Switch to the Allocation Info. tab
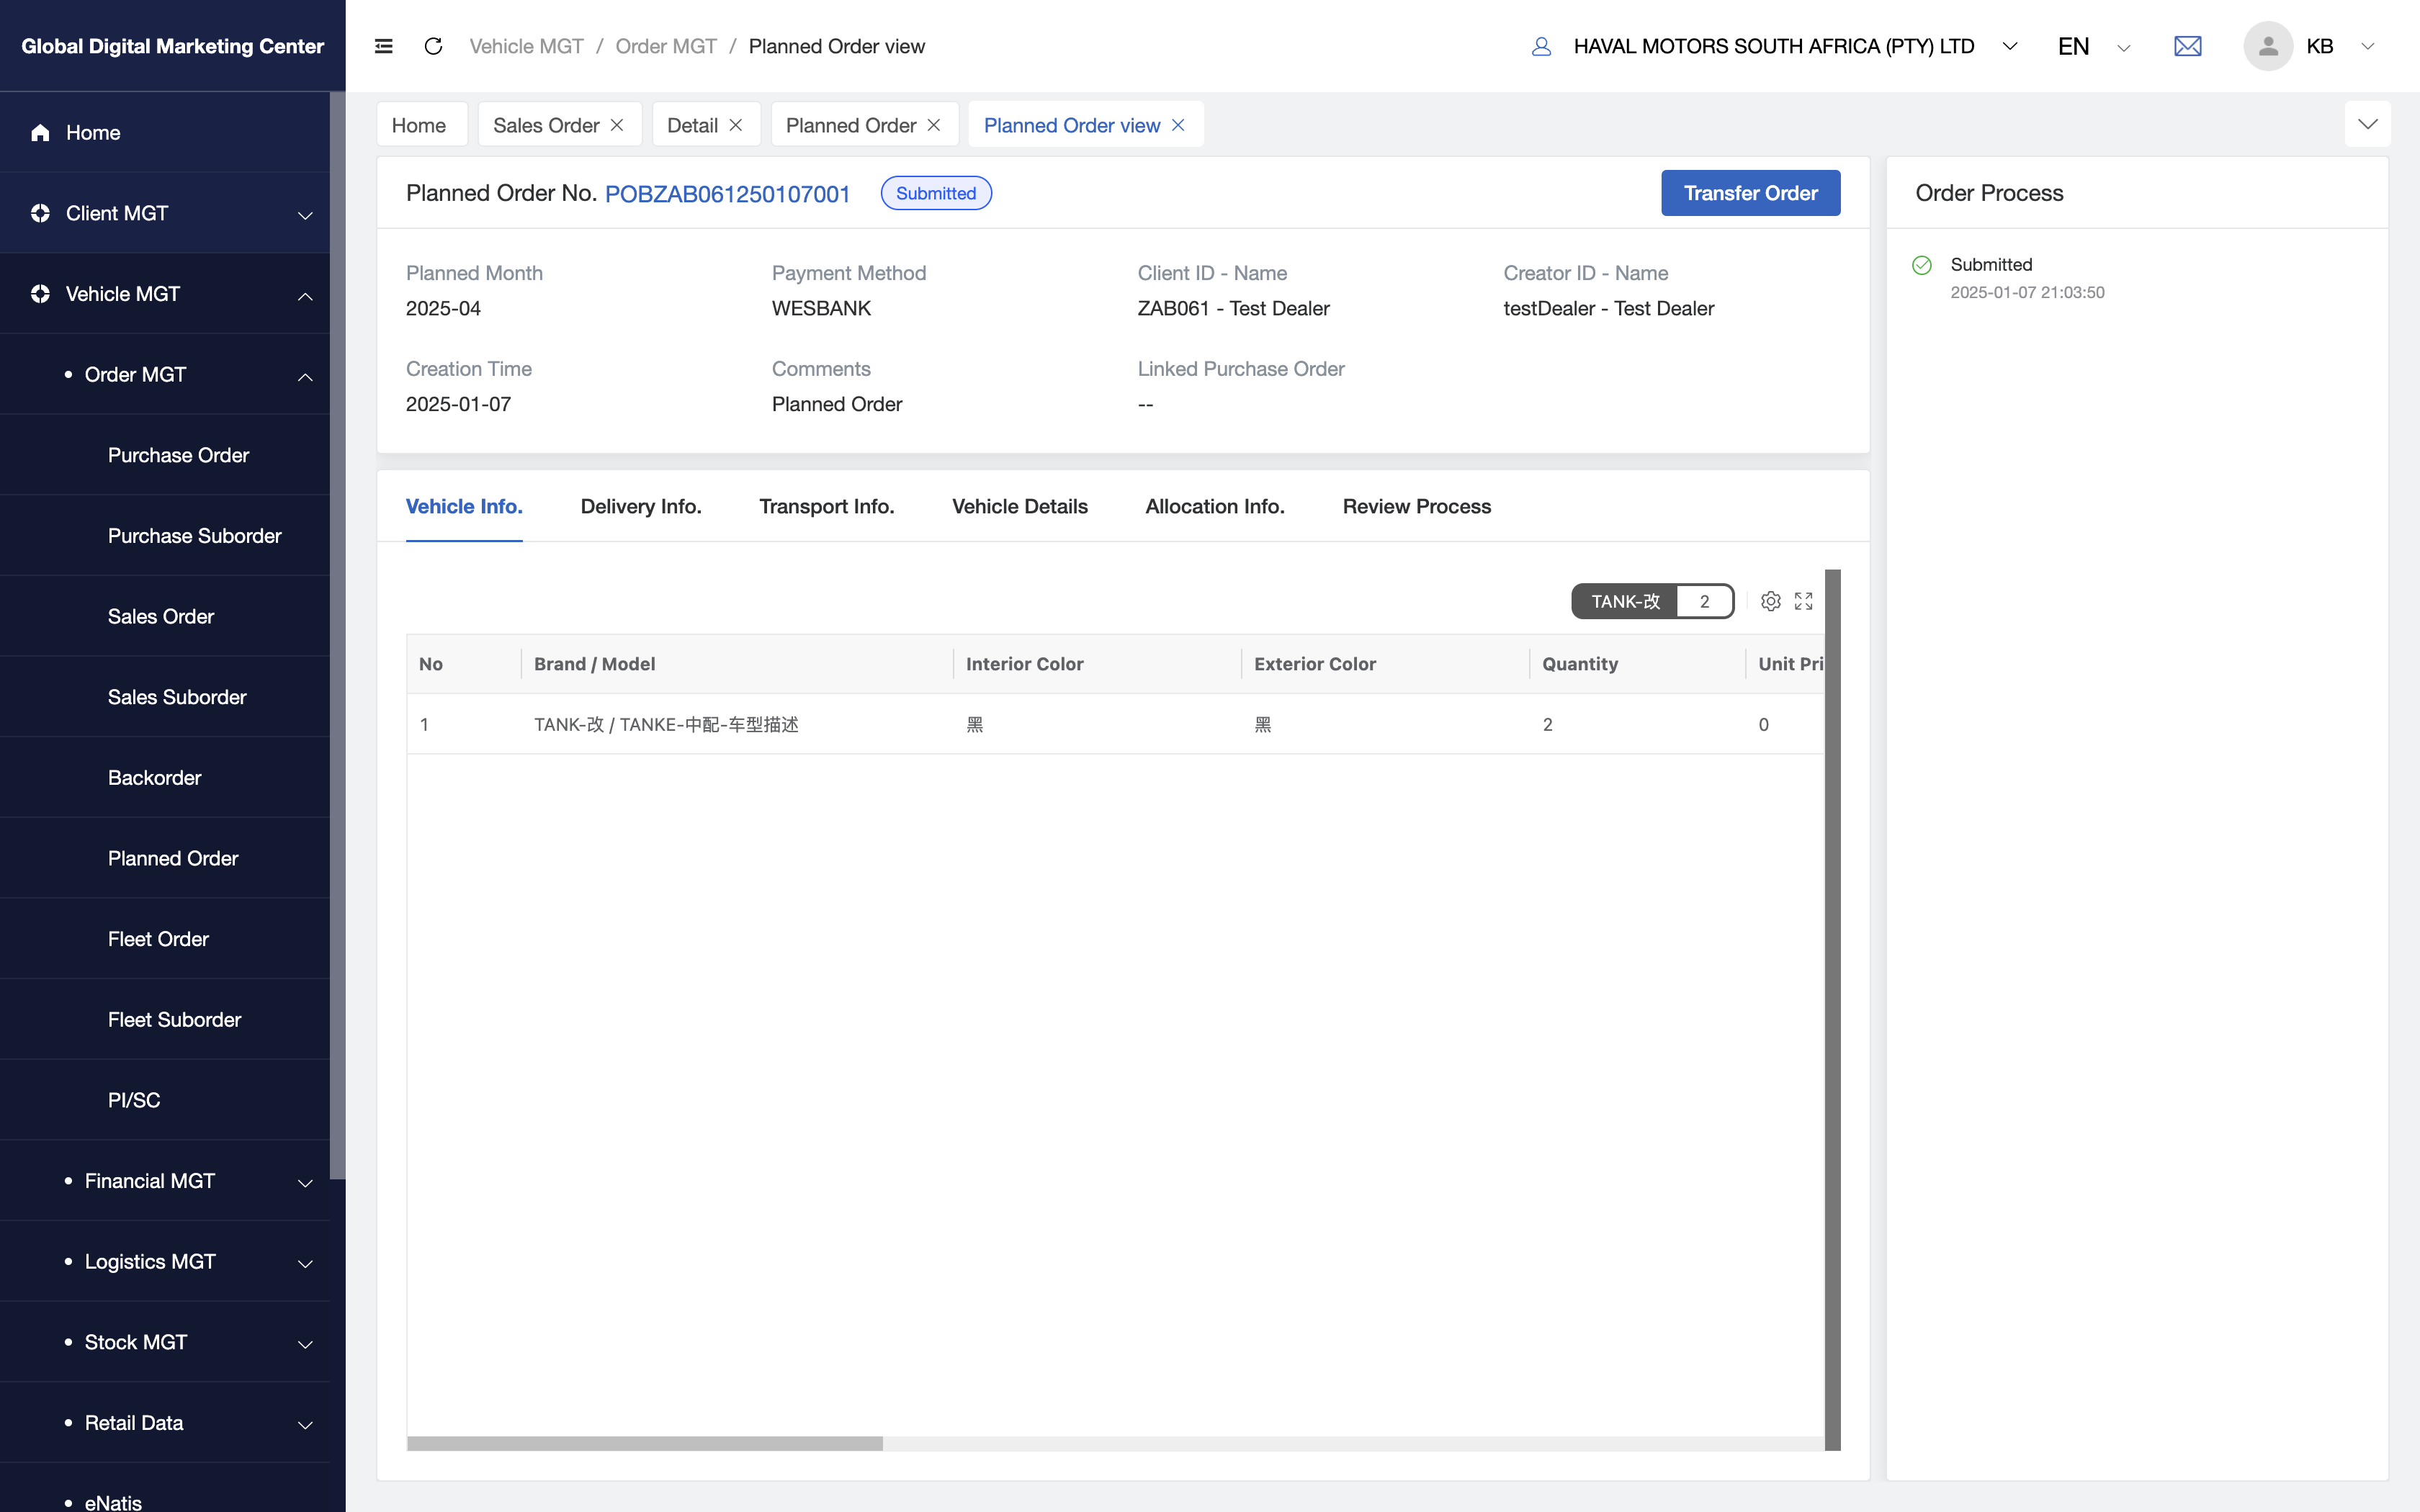This screenshot has width=2420, height=1512. (x=1215, y=506)
